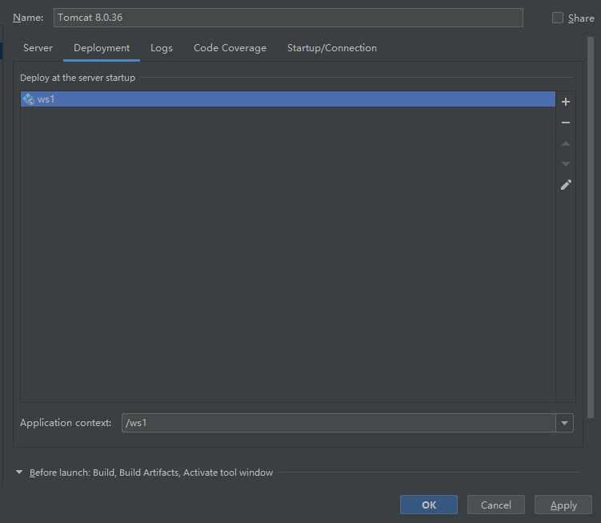Click the Cancel button
The height and width of the screenshot is (523, 601).
click(x=495, y=505)
